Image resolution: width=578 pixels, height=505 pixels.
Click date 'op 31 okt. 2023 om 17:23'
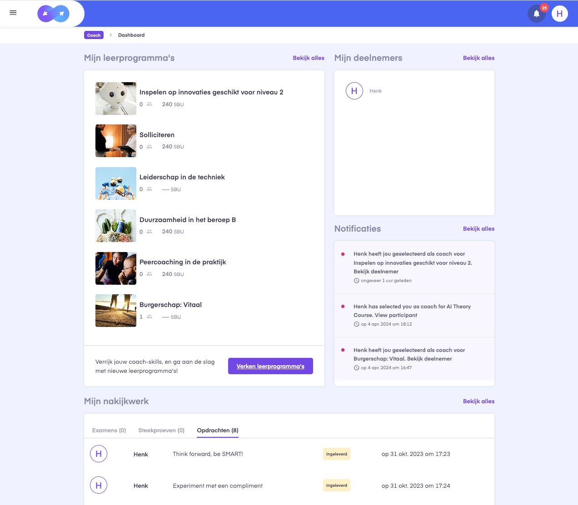(416, 454)
